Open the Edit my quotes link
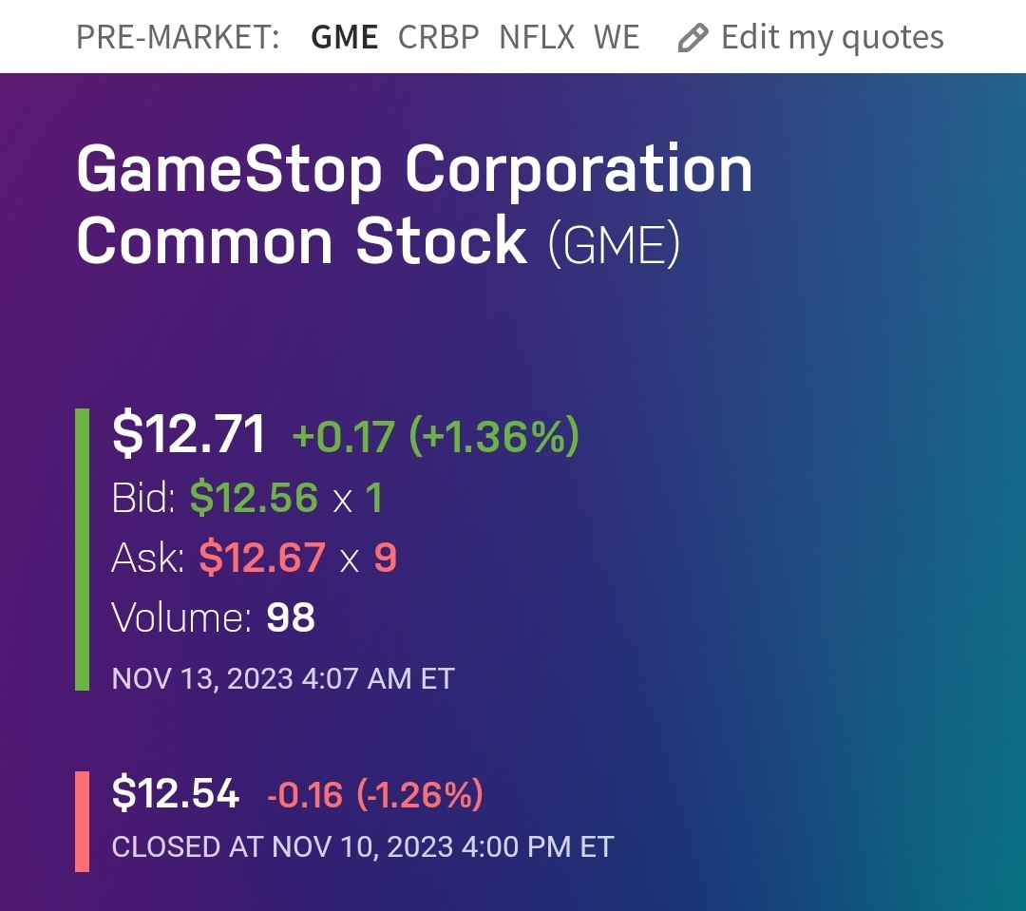The image size is (1026, 911). [831, 38]
